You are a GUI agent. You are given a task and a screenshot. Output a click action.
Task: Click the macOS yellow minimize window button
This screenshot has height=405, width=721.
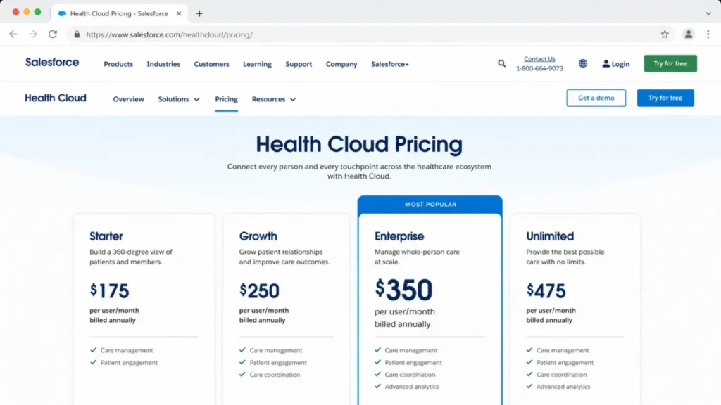tap(27, 12)
